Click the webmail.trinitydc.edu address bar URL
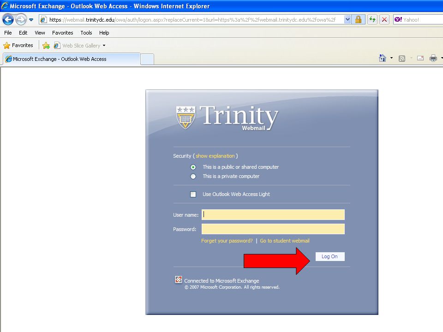This screenshot has width=443, height=332. 192,20
